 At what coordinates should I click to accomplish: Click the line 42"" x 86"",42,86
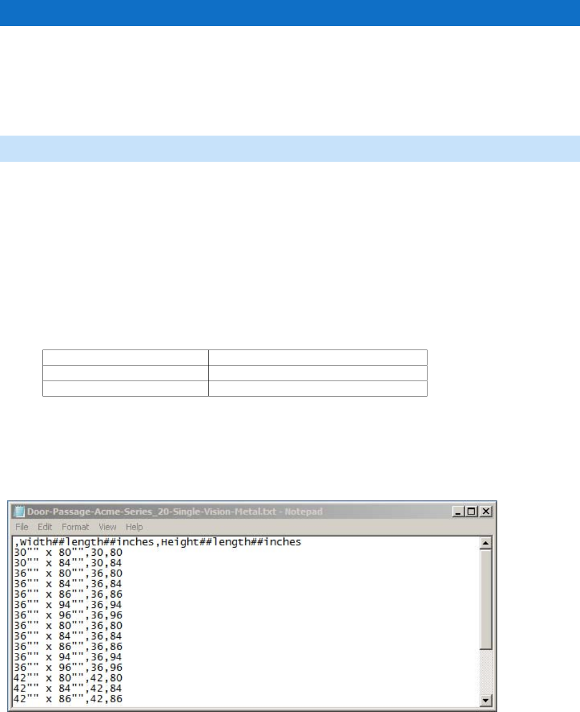point(68,699)
